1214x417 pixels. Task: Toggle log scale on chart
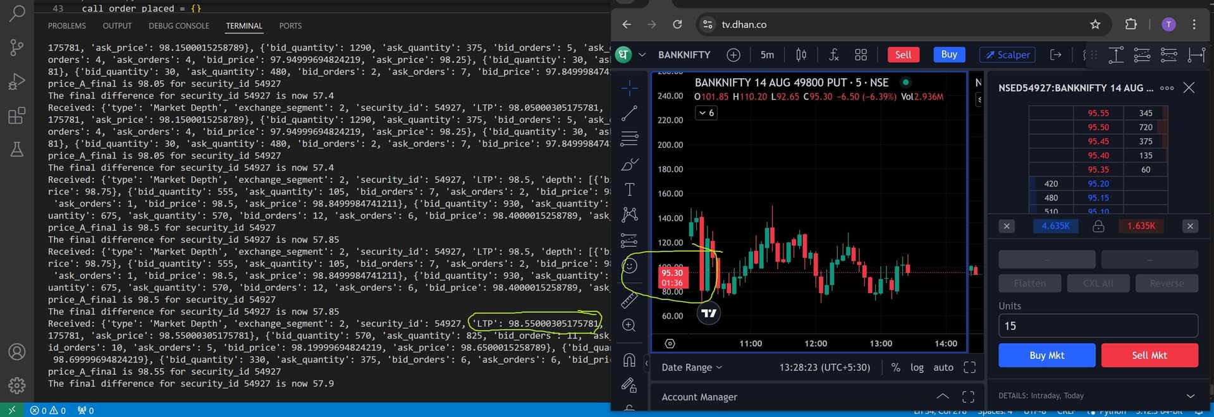(917, 368)
